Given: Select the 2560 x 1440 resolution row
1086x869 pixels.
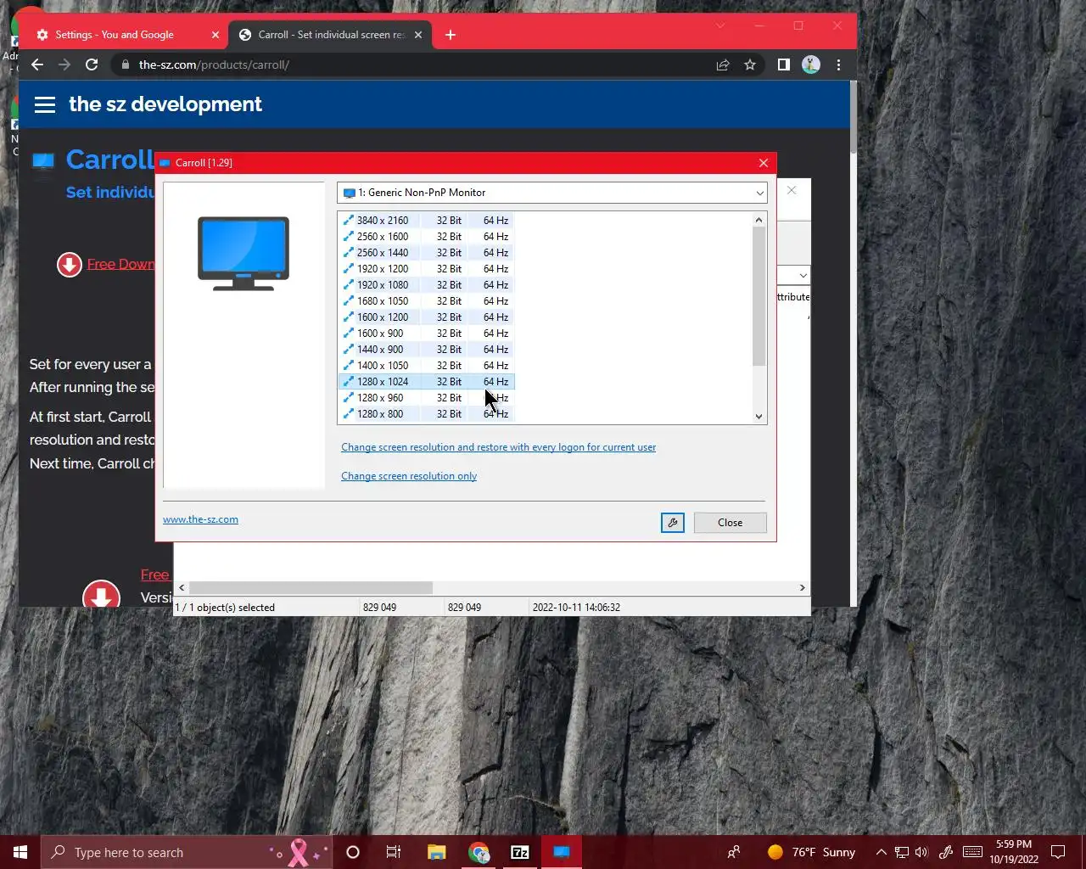Looking at the screenshot, I should 426,253.
